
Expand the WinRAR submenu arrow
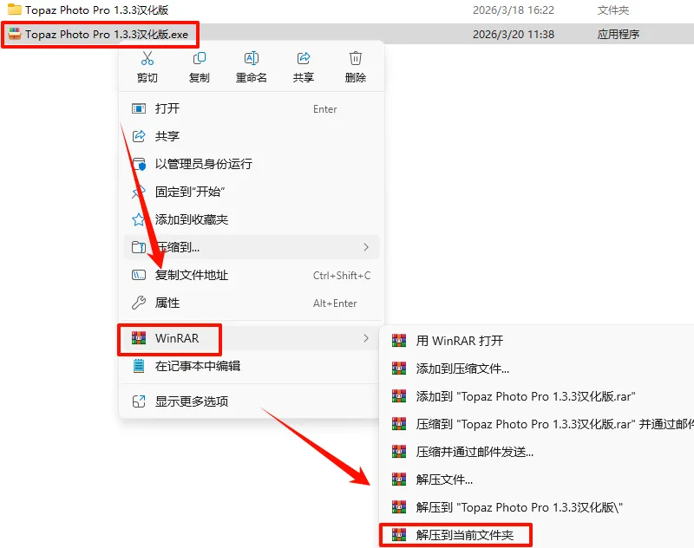pyautogui.click(x=366, y=338)
